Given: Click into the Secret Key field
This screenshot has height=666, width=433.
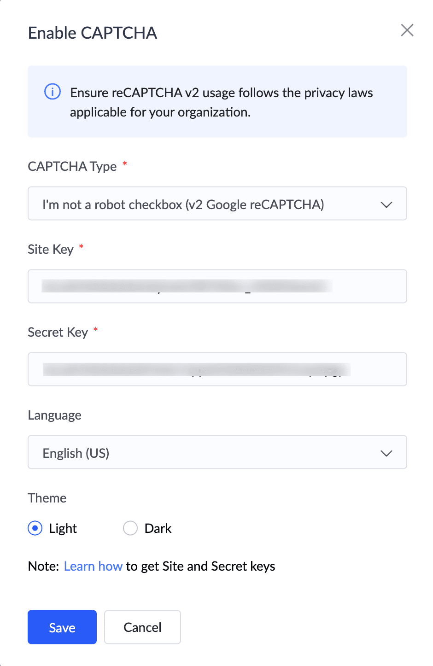Looking at the screenshot, I should click(x=217, y=369).
